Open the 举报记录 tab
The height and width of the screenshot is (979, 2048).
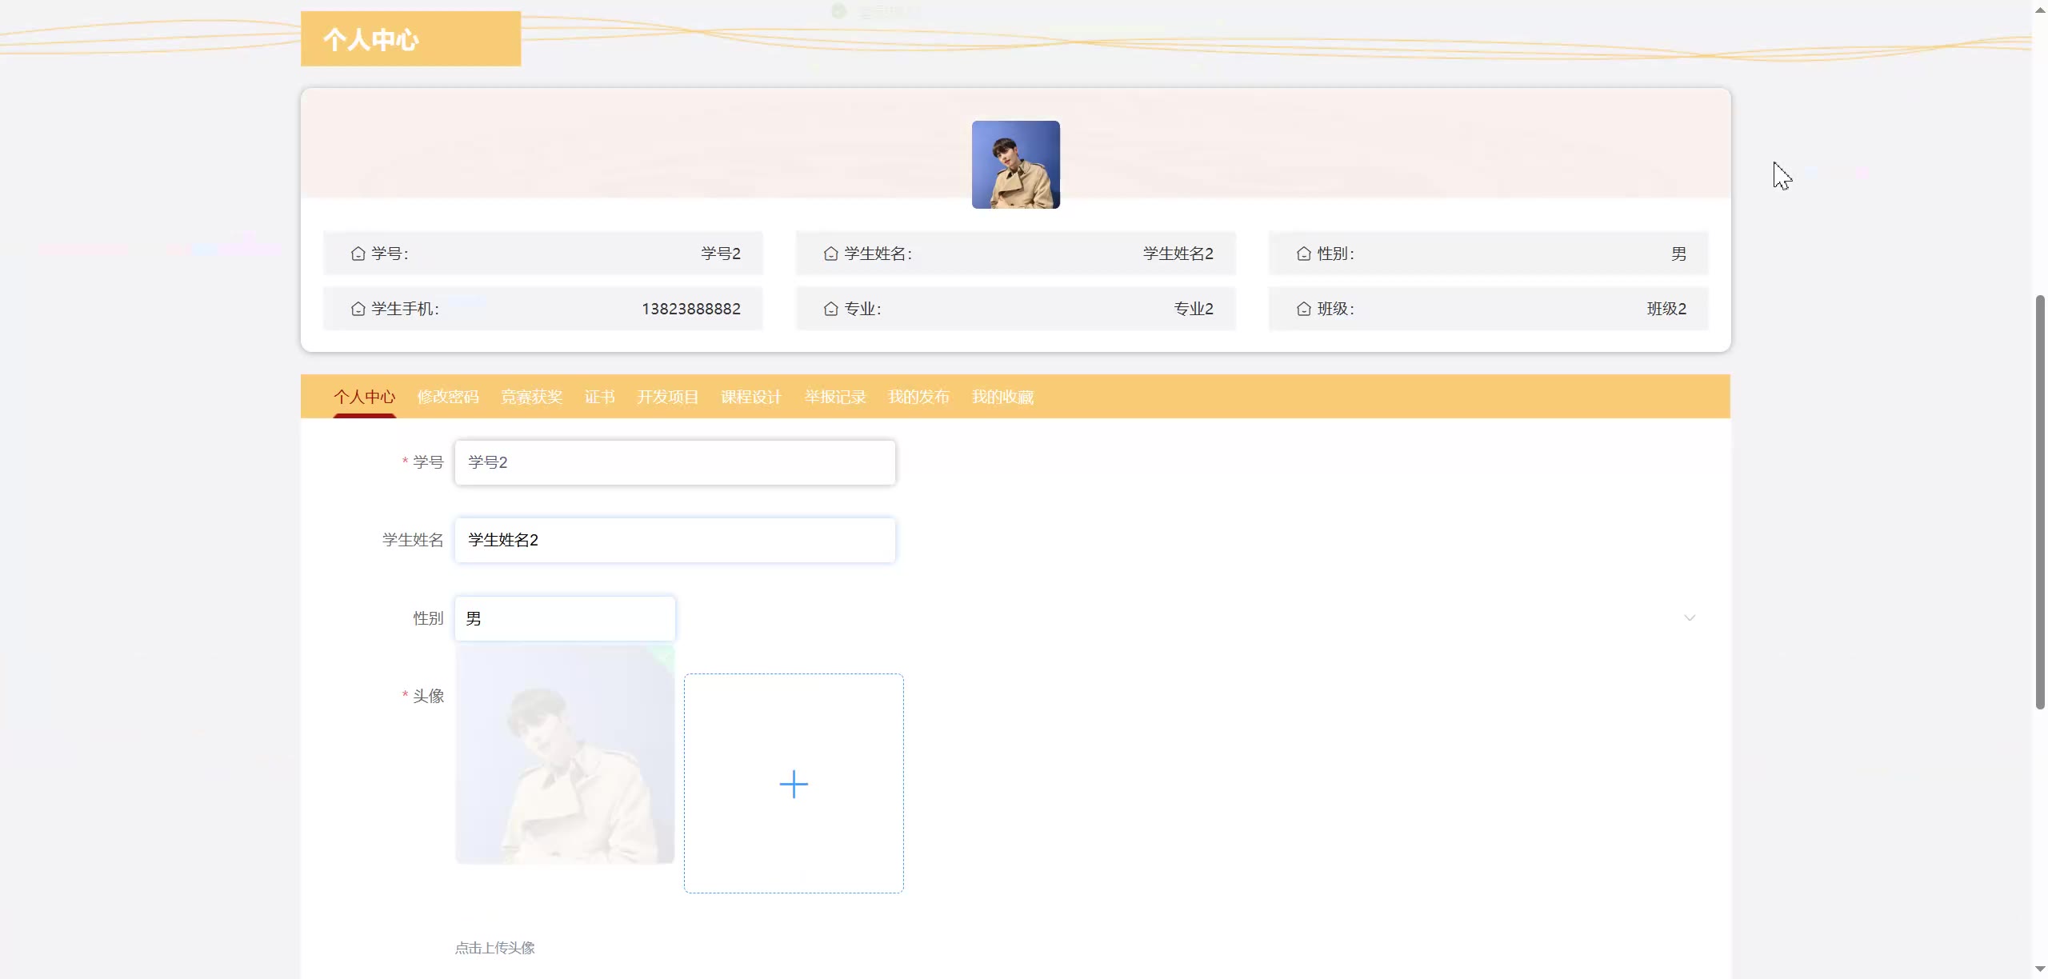834,397
